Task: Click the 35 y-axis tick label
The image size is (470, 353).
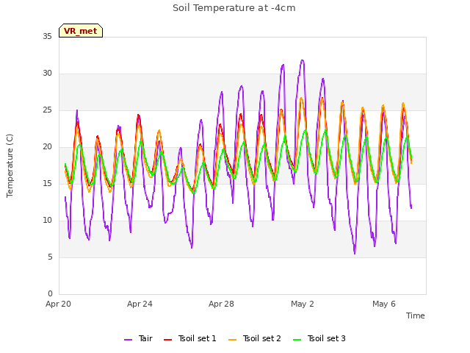Action: pos(47,36)
